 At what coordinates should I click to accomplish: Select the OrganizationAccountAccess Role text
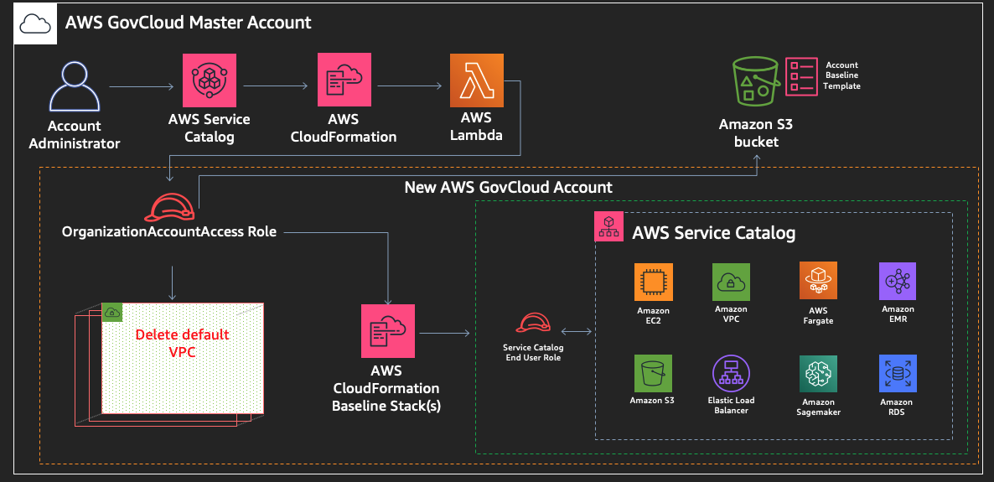coord(169,231)
